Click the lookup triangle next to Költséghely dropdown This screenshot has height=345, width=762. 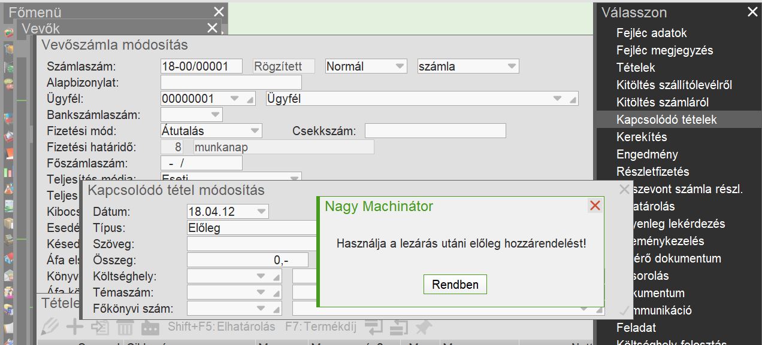276,277
